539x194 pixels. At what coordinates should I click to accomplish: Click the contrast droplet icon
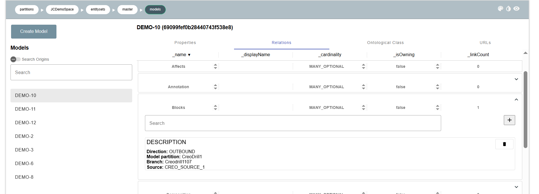pos(508,9)
